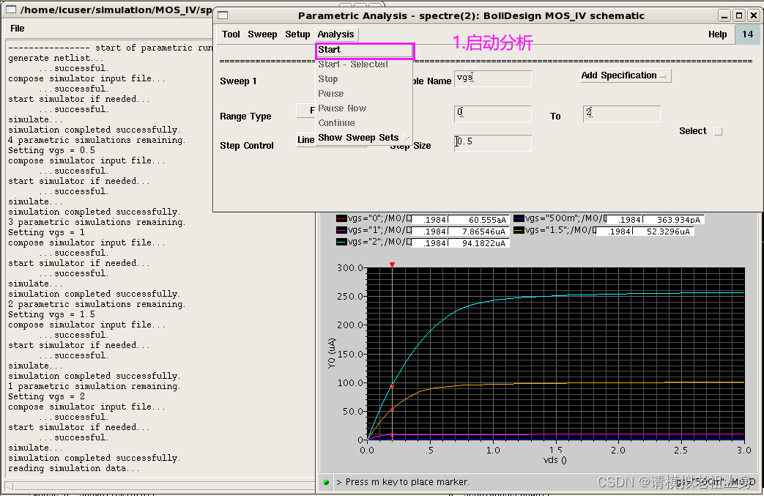
Task: Click the To value field showing 2
Action: coord(622,114)
